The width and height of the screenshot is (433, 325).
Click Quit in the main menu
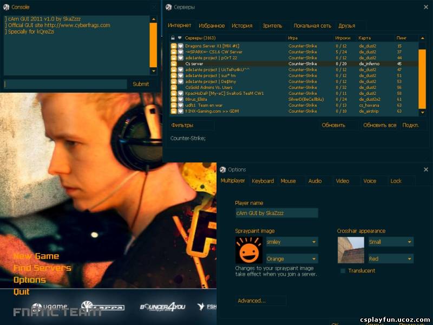click(x=21, y=291)
